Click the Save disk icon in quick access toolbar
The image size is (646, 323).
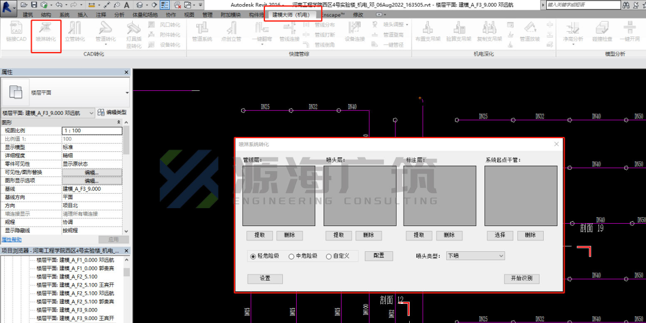coord(33,5)
